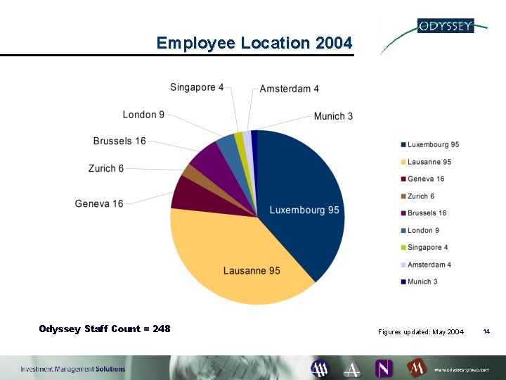Click the 'Employee Location 2004' slide title
Screen dimensions: 506x380
tap(254, 43)
